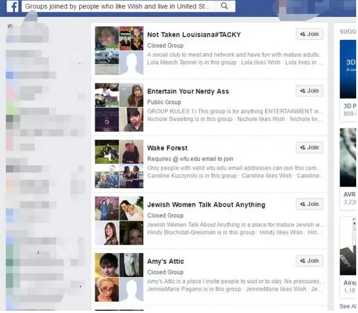Viewport: 358px width, 313px height.
Task: Join the Amy's Attic group
Action: pyautogui.click(x=309, y=261)
